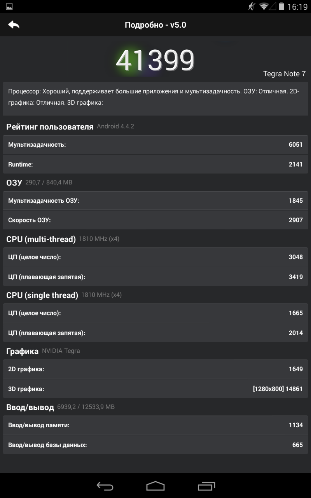311x498 pixels.
Task: Tap the Ввод/вывод памяти row
Action: click(x=155, y=425)
